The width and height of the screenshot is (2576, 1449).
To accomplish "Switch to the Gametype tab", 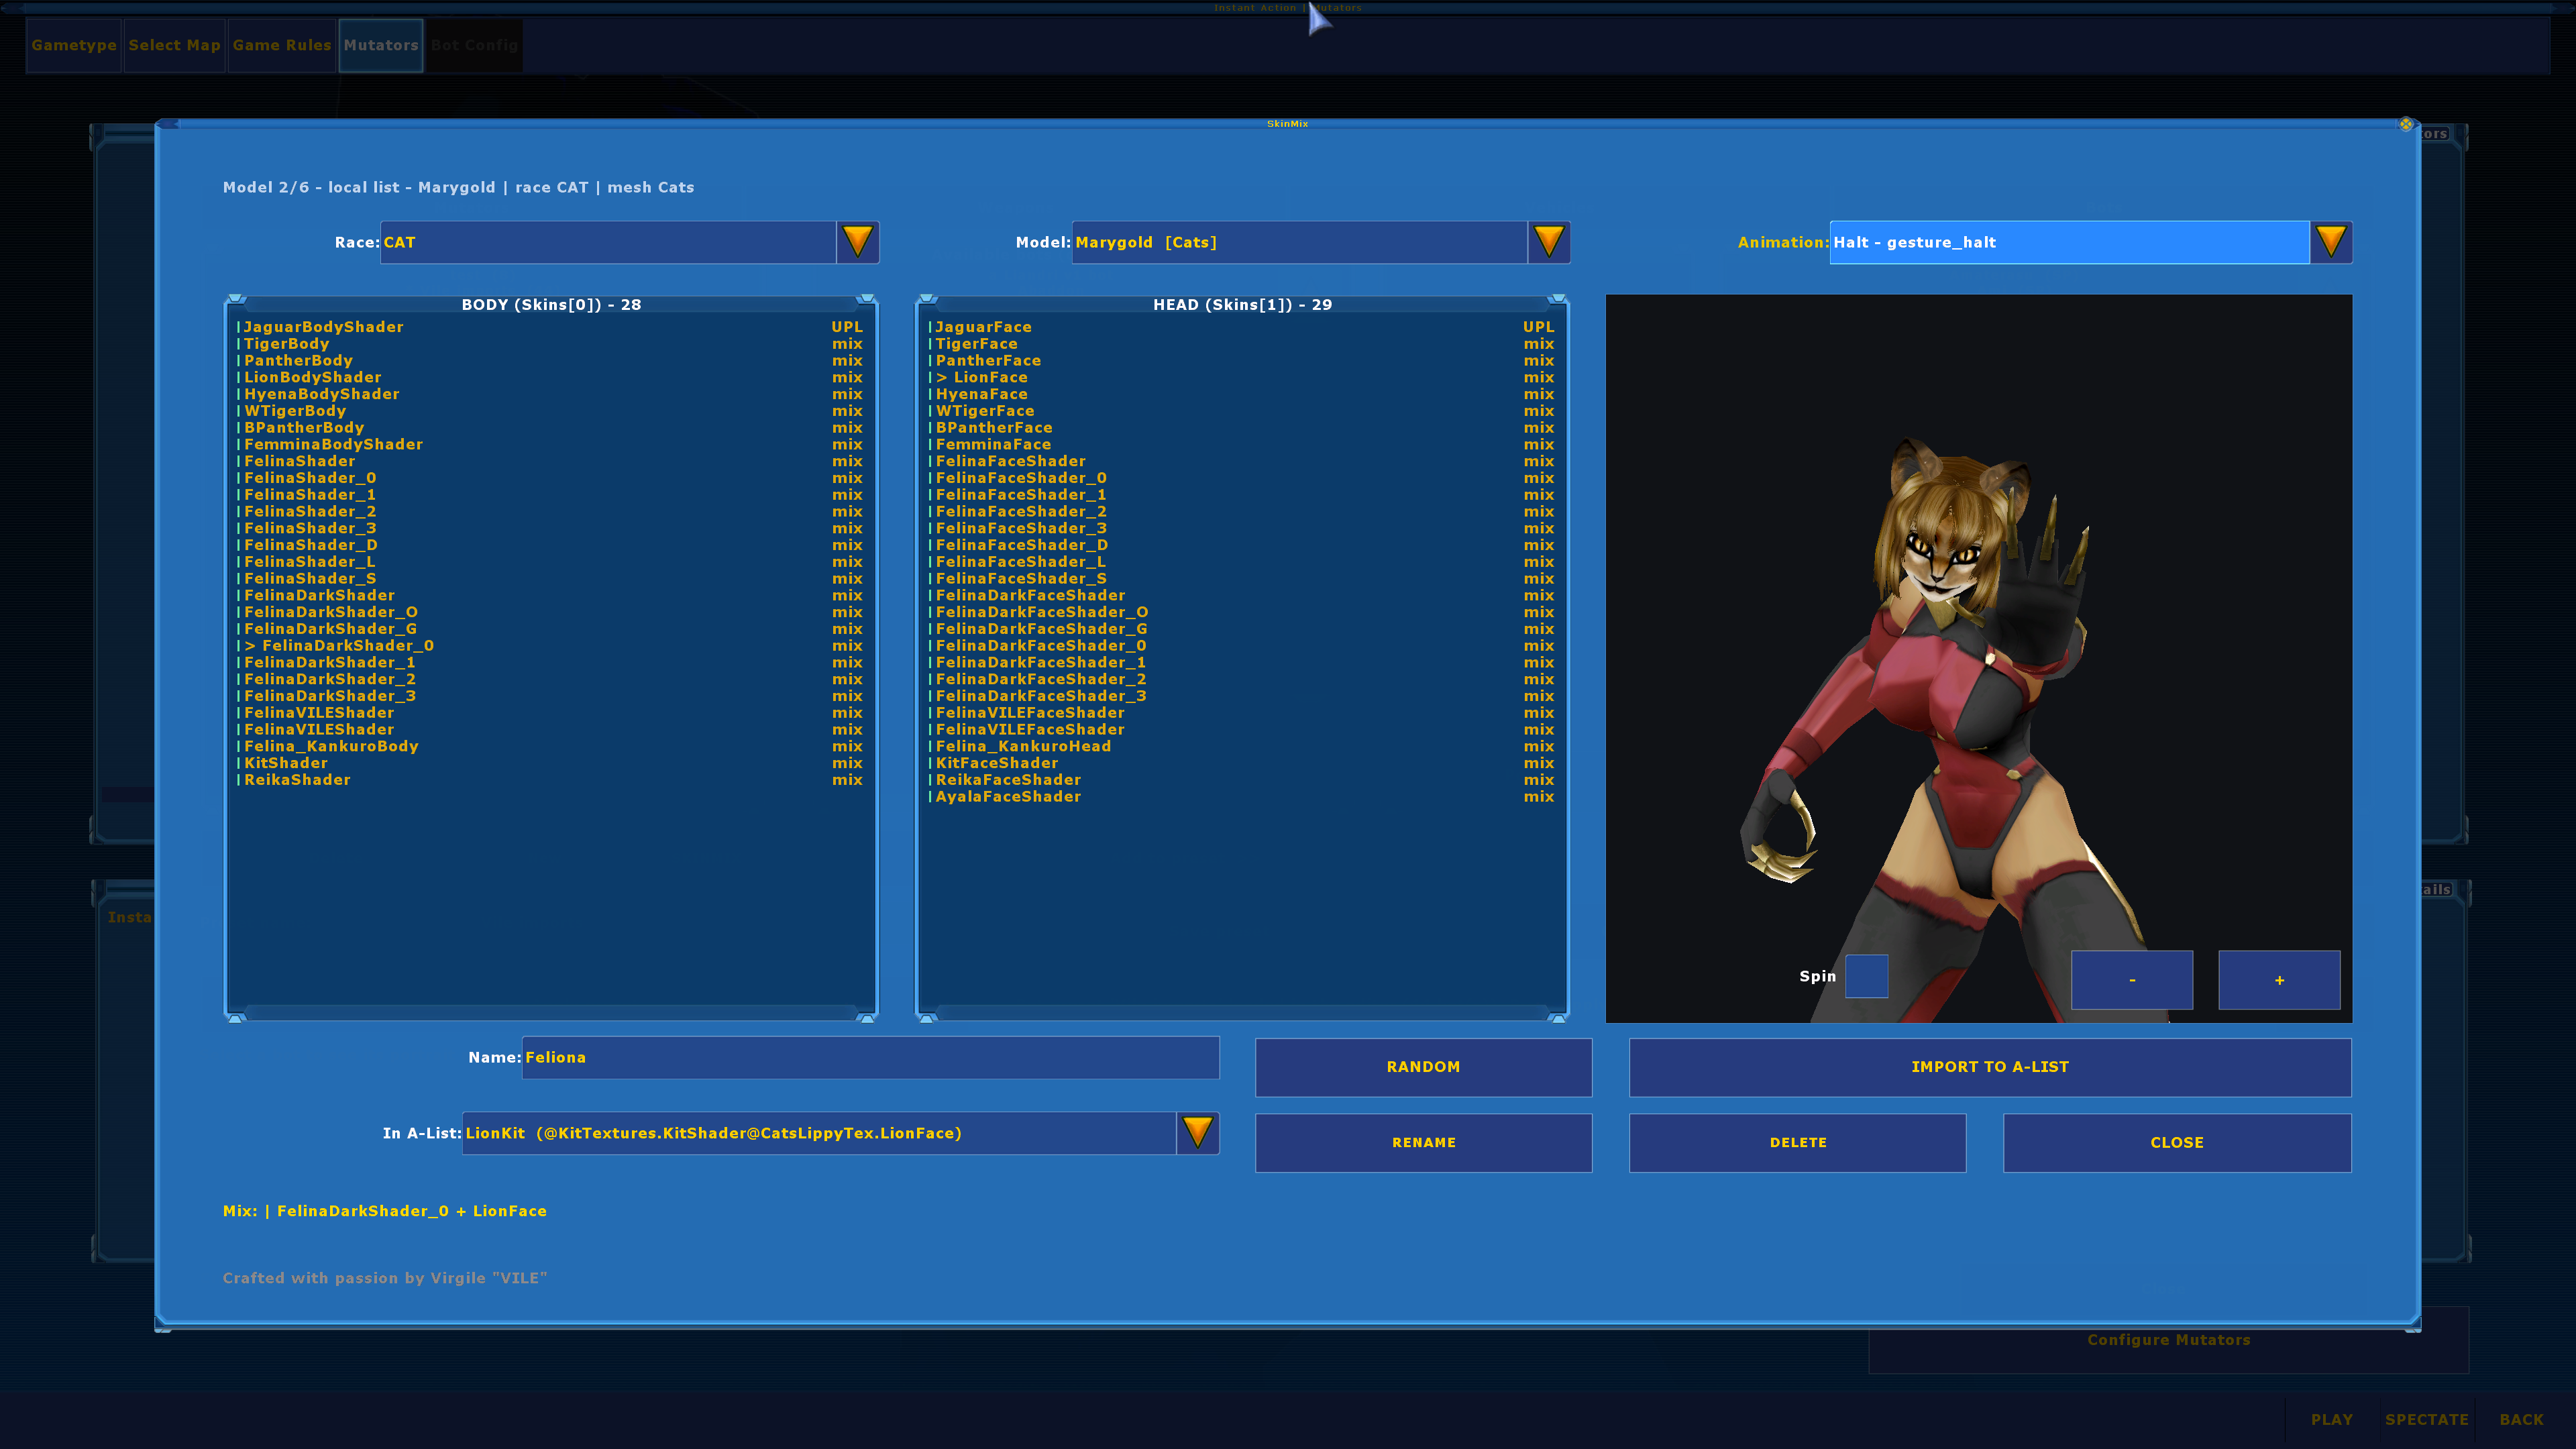I will tap(74, 45).
